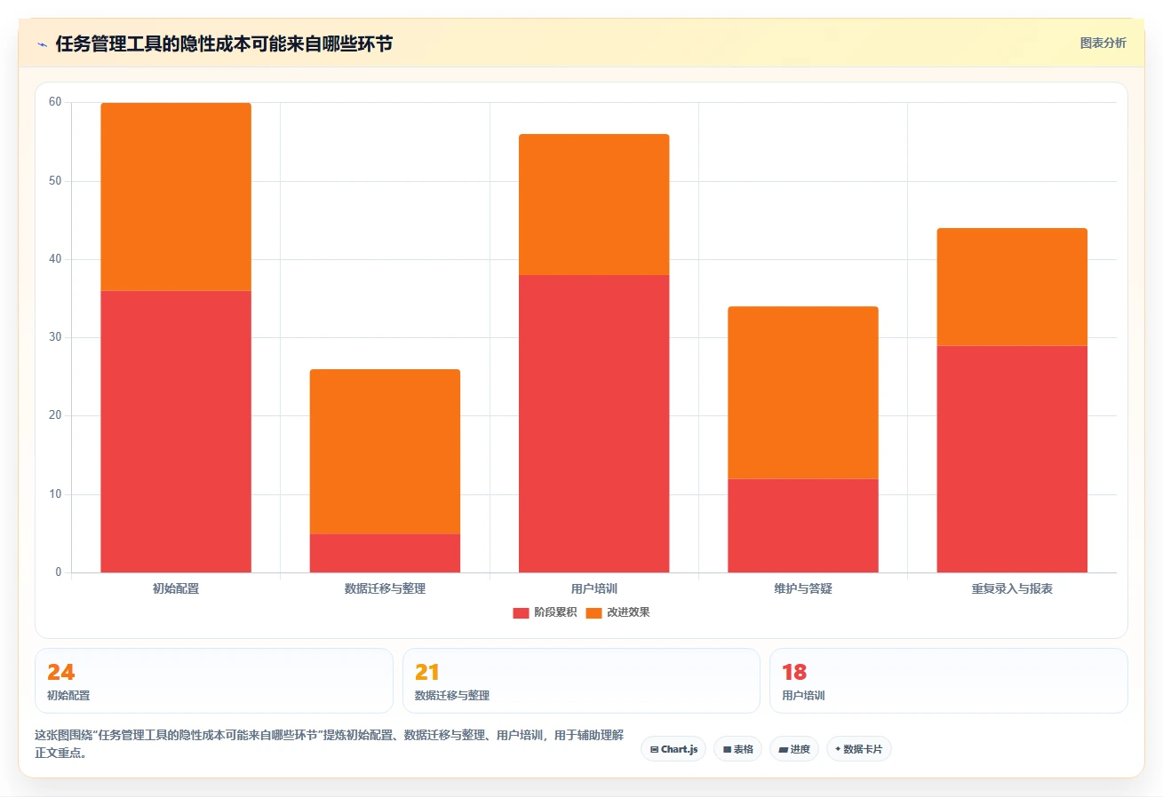This screenshot has height=797, width=1163.
Task: Open the 18 用户培训 data card
Action: (x=949, y=681)
